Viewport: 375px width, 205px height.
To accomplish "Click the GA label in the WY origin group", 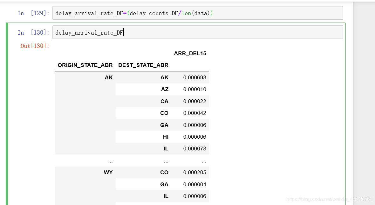I will coord(164,184).
